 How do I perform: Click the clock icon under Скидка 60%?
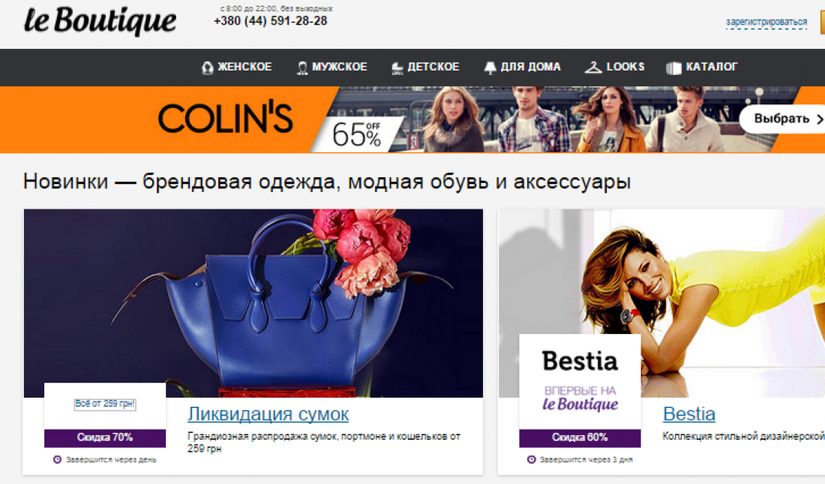pos(532,459)
